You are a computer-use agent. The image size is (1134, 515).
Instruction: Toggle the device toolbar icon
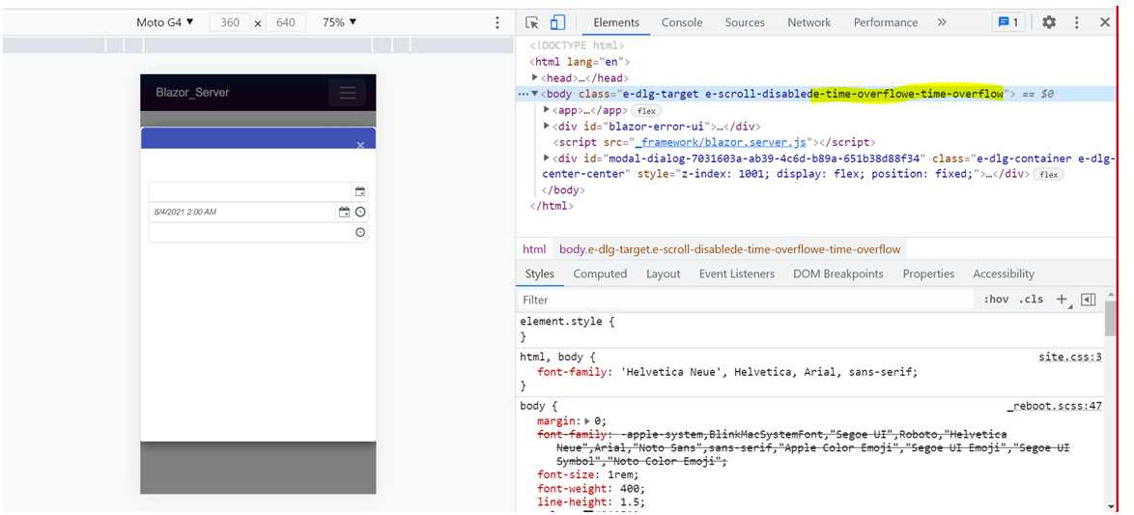[557, 22]
